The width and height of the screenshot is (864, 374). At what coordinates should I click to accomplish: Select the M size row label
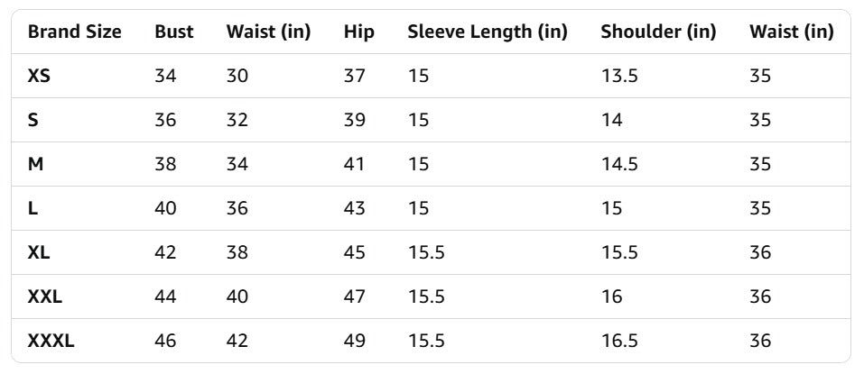click(35, 164)
